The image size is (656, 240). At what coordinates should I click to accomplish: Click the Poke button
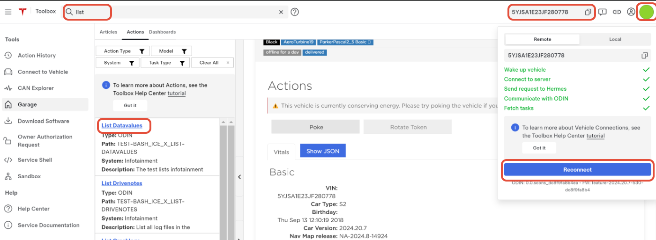tap(316, 127)
